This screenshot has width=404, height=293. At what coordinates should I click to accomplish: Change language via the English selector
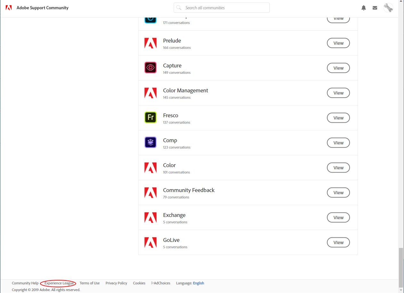(198, 283)
